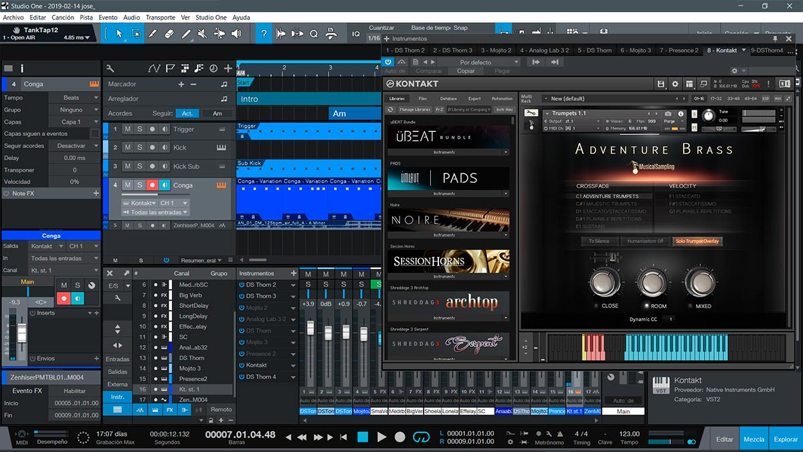Screen dimensions: 803x452
Task: Select the Listen speaker tool
Action: click(x=236, y=33)
